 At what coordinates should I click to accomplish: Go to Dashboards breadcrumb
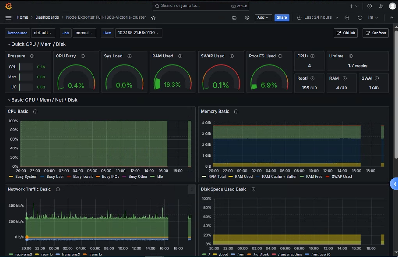[x=47, y=17]
